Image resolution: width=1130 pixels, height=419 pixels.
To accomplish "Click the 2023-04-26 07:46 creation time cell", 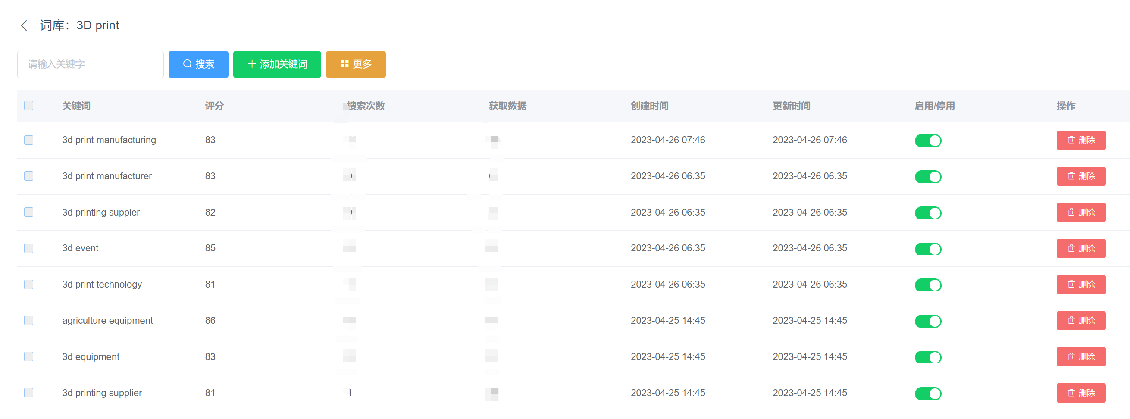I will tap(668, 140).
